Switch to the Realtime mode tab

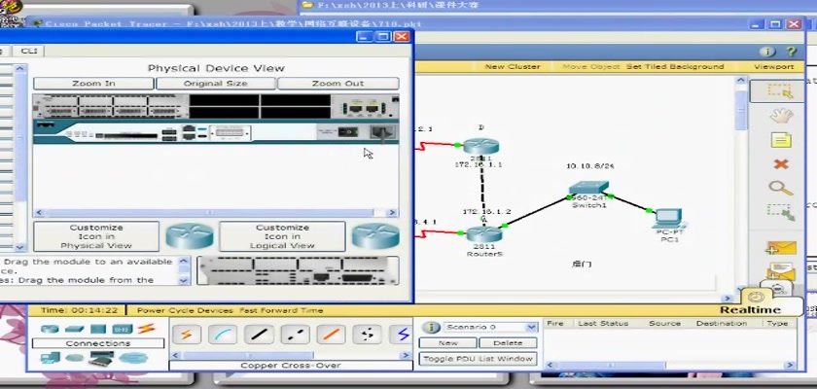pyautogui.click(x=750, y=310)
